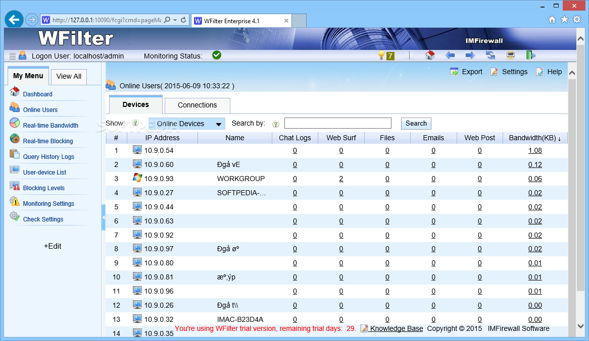The image size is (589, 341).
Task: Click help icon next to Show label
Action: click(x=135, y=123)
